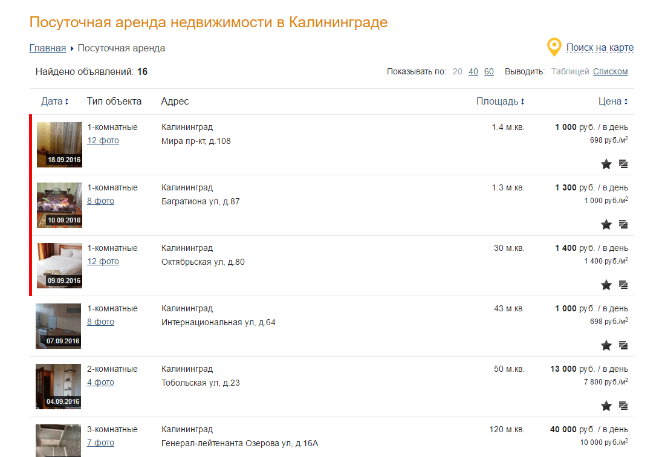The width and height of the screenshot is (665, 457).
Task: Click compare icon for Тобольская ул listing
Action: (x=623, y=406)
